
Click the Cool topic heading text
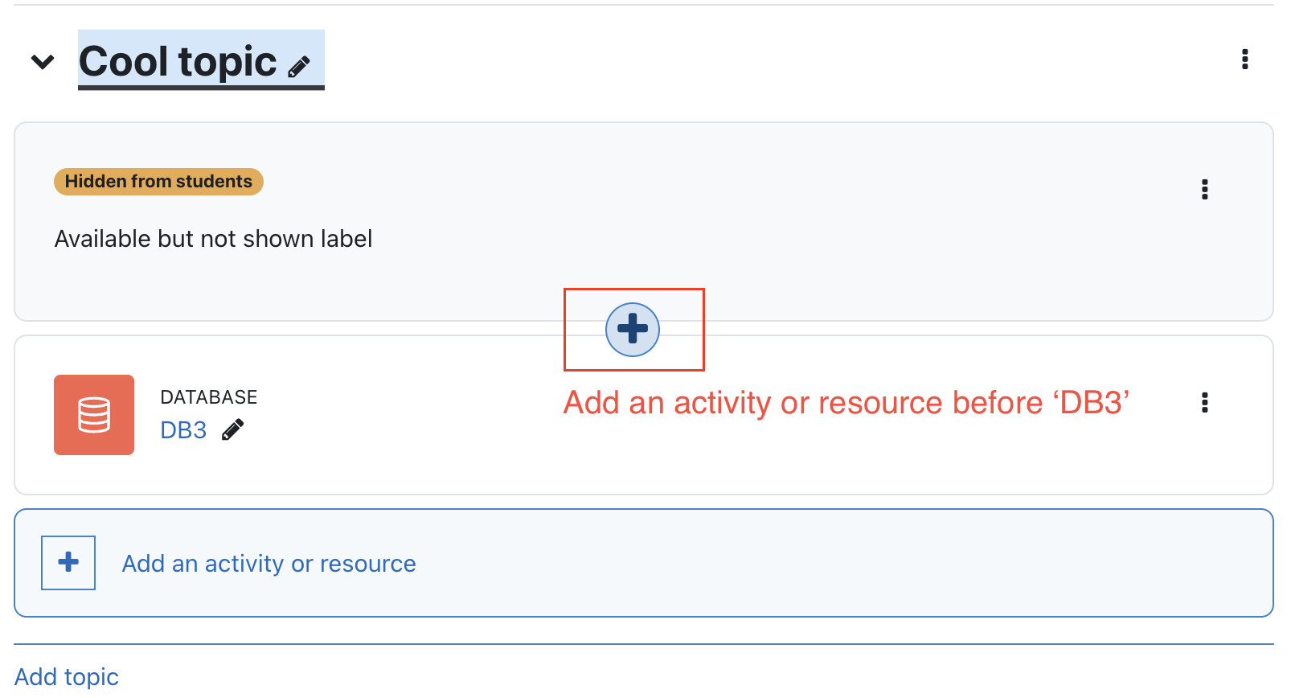178,62
